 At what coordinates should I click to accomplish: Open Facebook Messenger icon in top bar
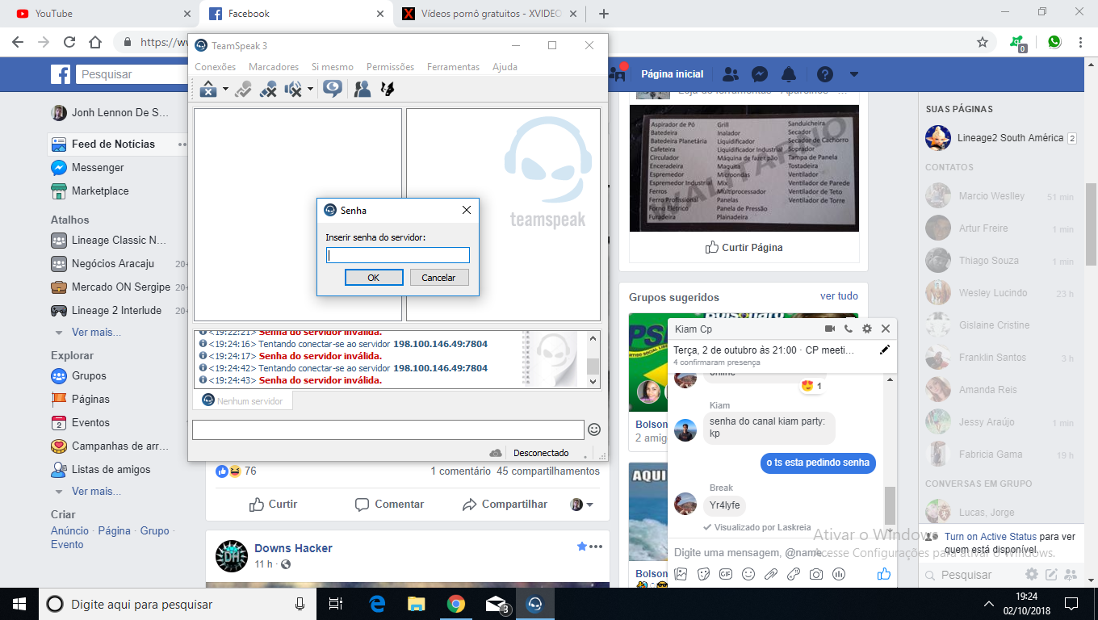(760, 74)
